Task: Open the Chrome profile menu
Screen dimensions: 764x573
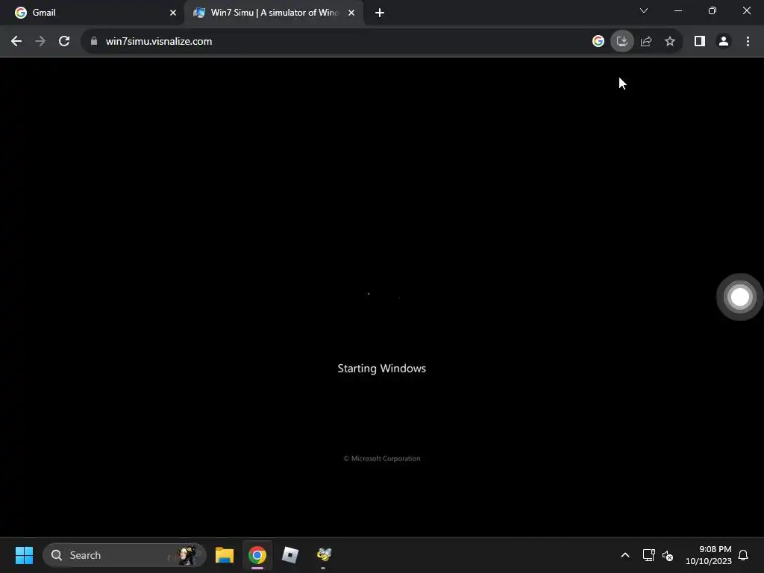Action: pyautogui.click(x=724, y=42)
